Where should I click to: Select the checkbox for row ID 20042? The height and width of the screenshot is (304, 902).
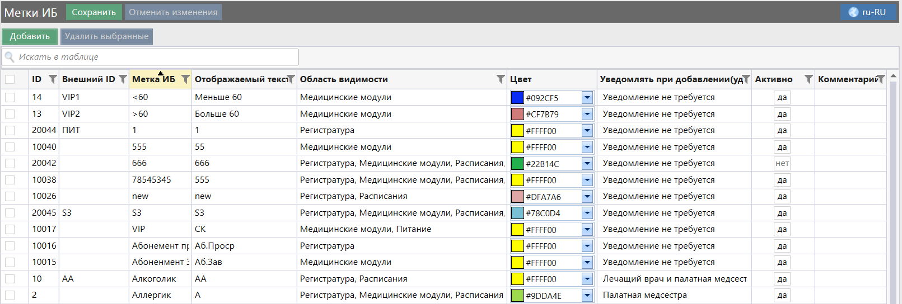pos(10,163)
